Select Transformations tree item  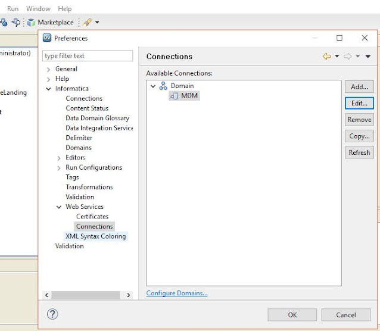point(89,187)
